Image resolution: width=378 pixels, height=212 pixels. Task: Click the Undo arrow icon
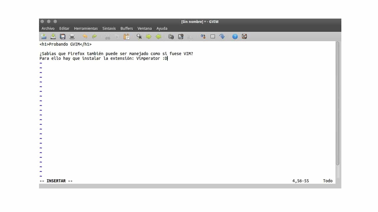point(85,37)
